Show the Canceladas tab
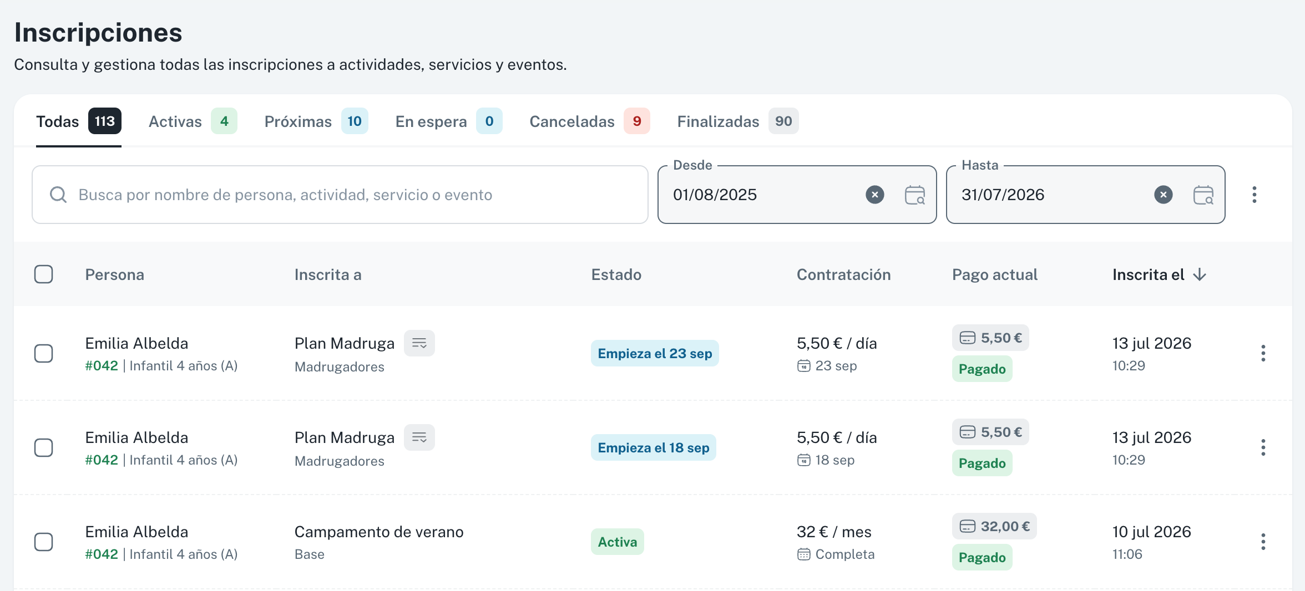 click(590, 121)
